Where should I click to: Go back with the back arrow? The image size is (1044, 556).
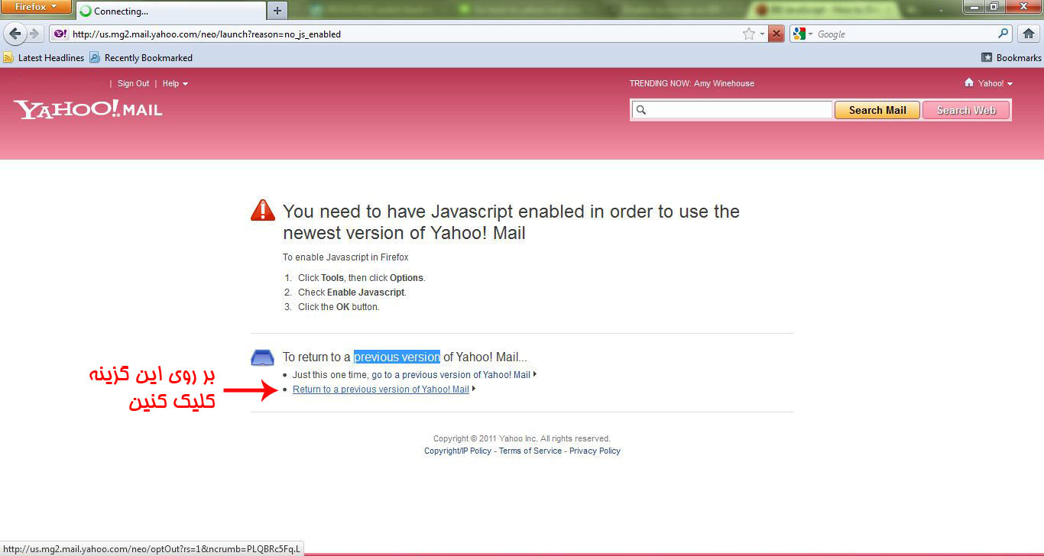coord(15,34)
